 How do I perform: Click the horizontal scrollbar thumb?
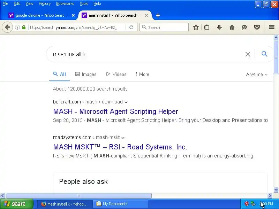[79, 196]
